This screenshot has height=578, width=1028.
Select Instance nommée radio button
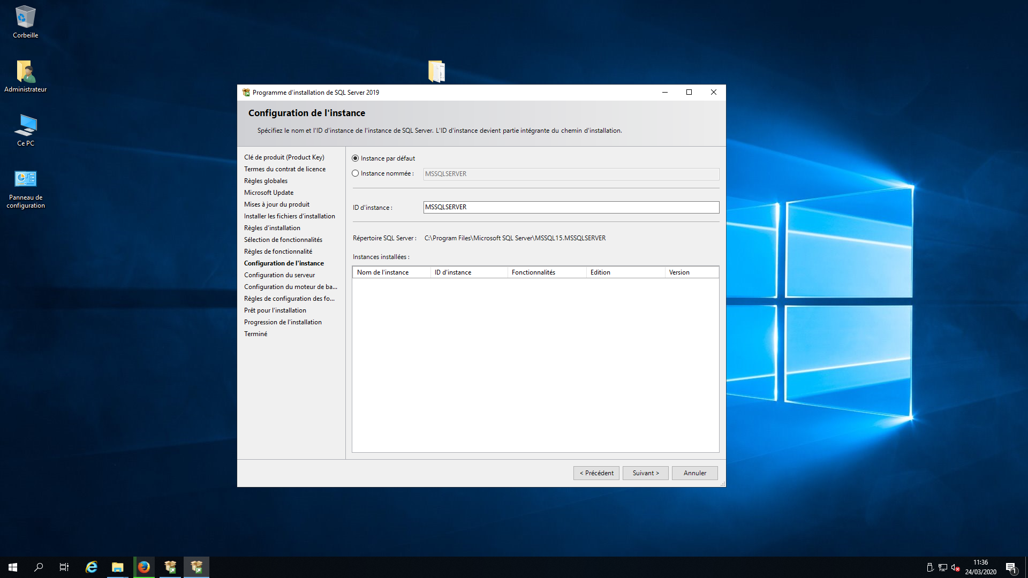click(x=355, y=173)
